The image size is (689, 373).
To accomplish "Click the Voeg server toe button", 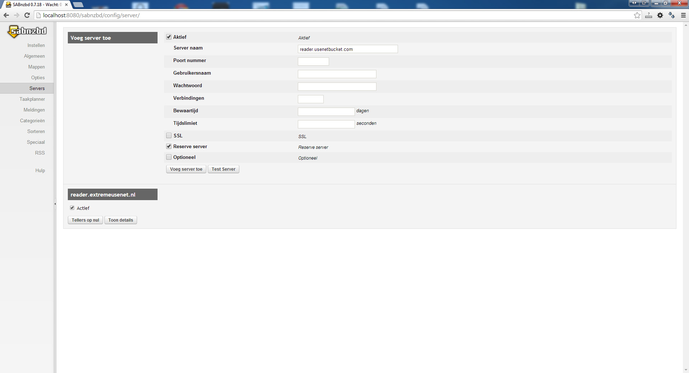I will (186, 169).
